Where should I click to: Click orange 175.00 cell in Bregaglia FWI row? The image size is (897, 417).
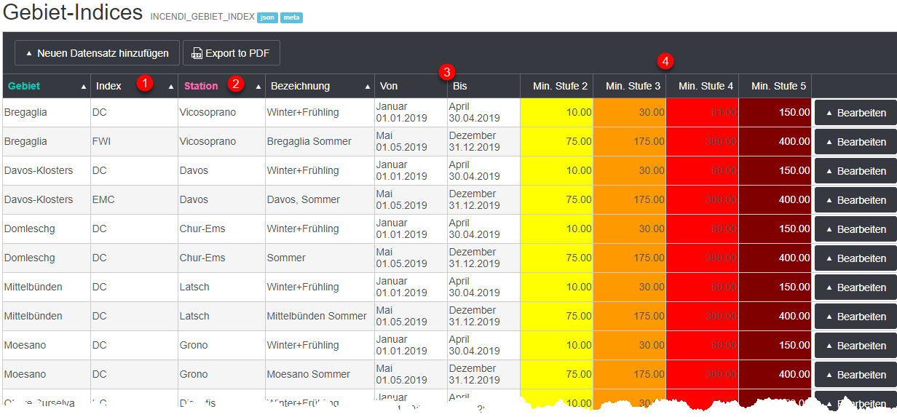pos(630,141)
